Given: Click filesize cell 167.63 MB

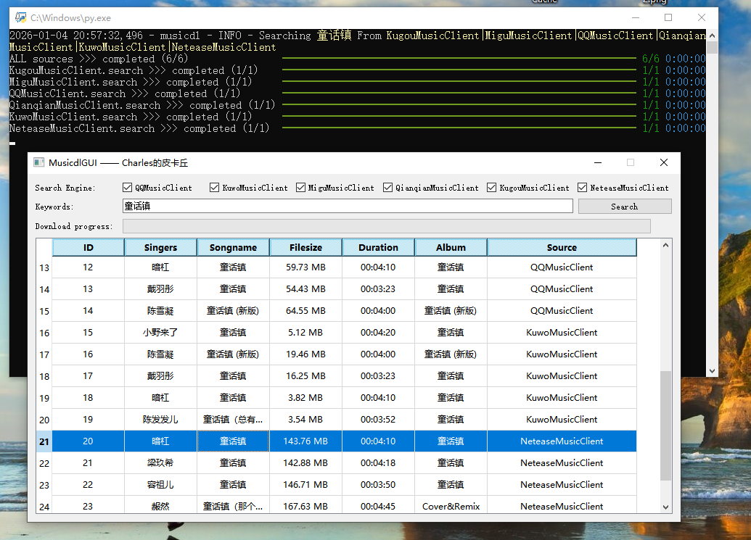Looking at the screenshot, I should point(305,506).
